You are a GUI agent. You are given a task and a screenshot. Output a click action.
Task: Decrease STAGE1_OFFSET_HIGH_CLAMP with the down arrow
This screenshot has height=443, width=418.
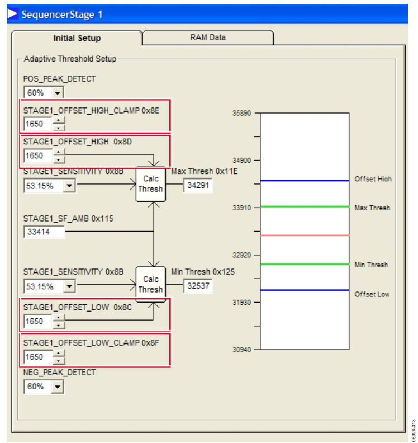point(59,128)
